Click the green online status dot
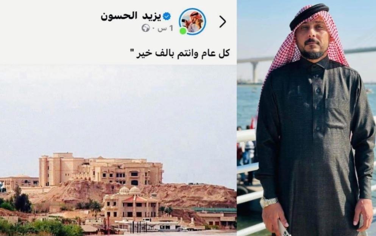Image resolution: width=376 pixels, height=236 pixels. tap(183, 31)
